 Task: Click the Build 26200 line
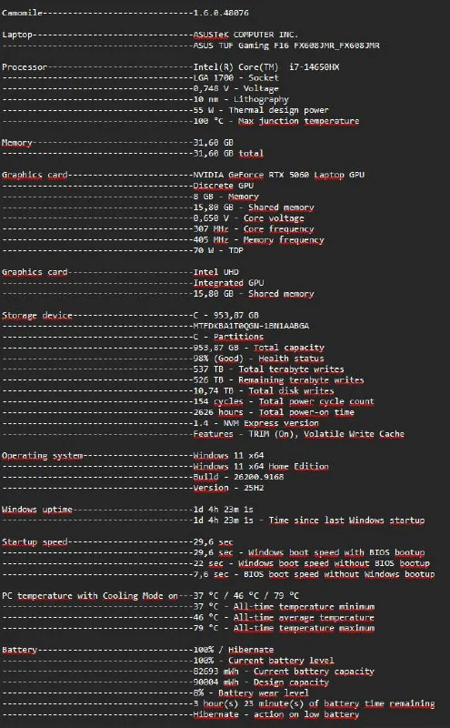238,477
